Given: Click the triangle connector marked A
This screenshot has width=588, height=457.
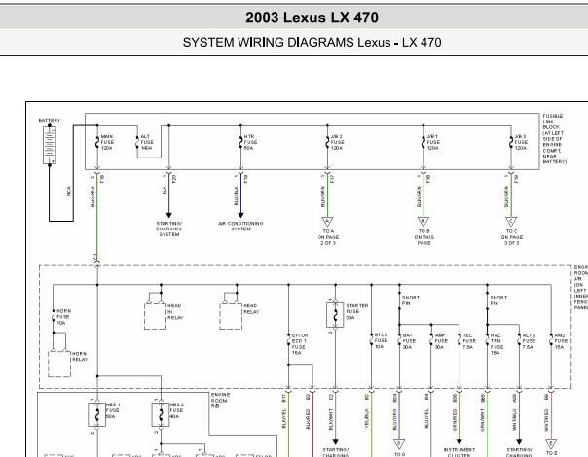Looking at the screenshot, I should 327,222.
